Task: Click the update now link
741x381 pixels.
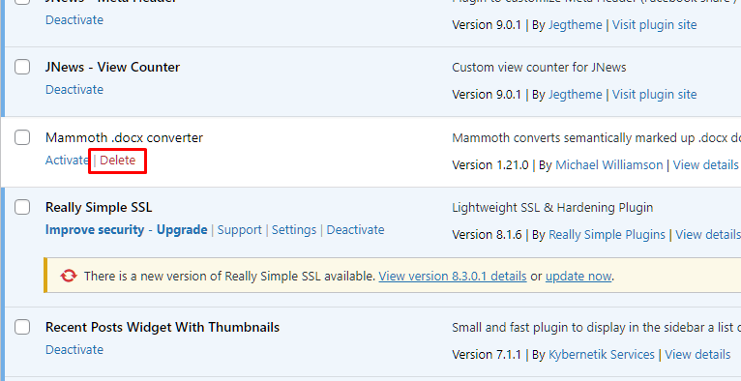Action: 578,277
